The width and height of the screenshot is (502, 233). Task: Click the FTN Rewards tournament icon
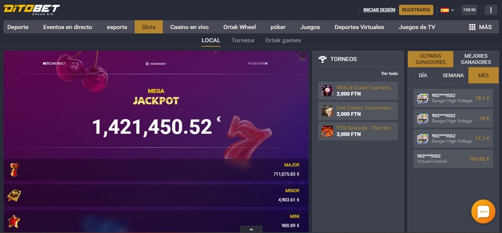(x=327, y=131)
